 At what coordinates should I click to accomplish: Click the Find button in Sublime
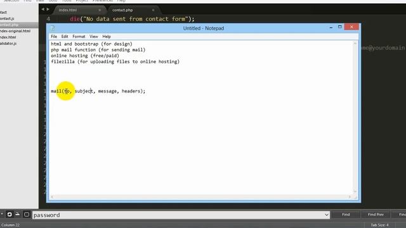coord(346,215)
